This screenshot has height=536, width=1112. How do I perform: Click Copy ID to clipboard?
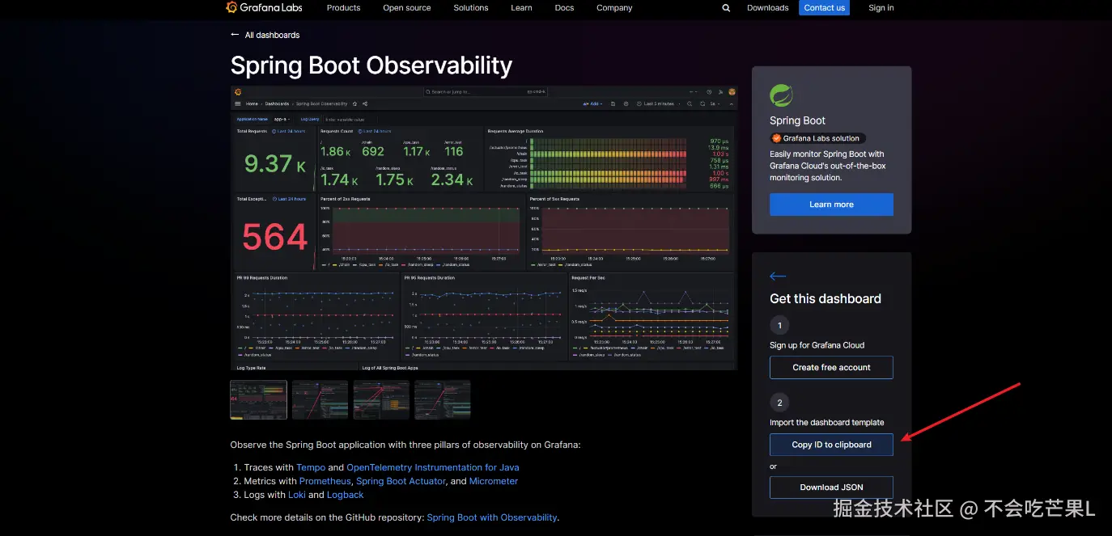tap(831, 445)
